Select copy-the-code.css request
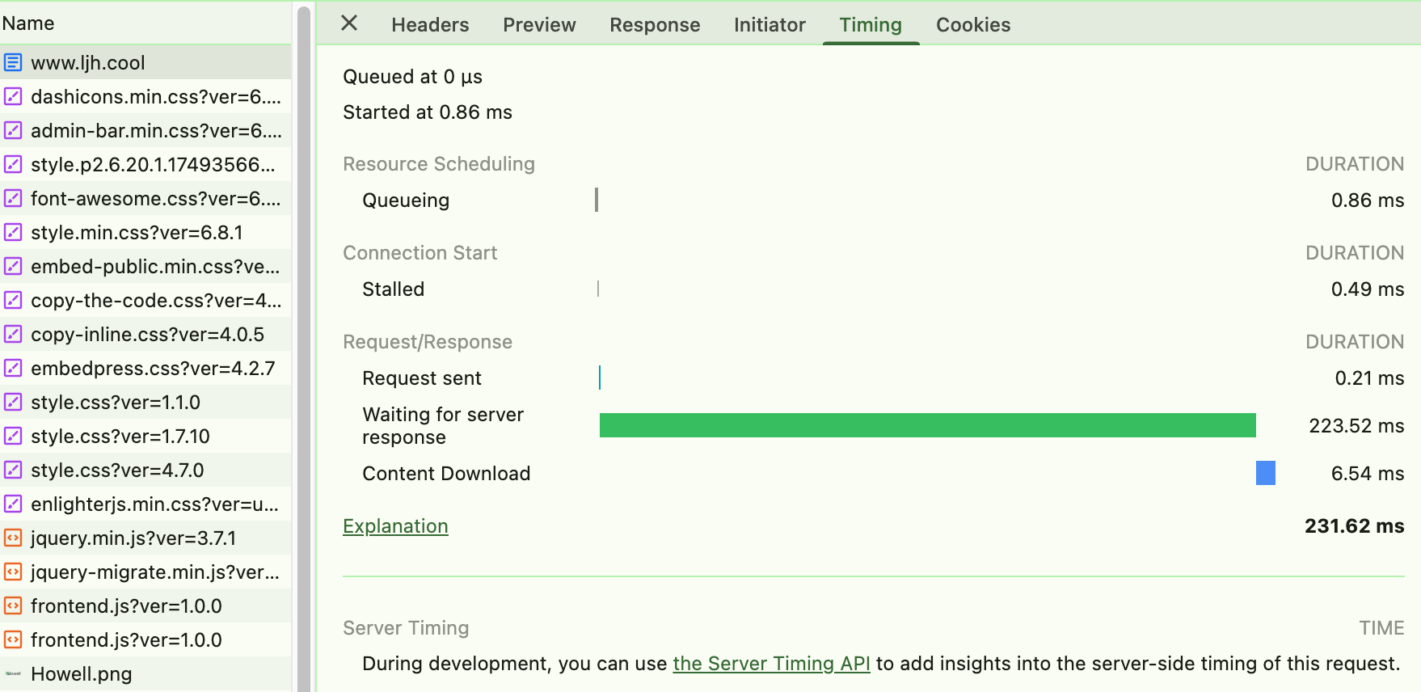Viewport: 1421px width, 692px height. (x=145, y=300)
